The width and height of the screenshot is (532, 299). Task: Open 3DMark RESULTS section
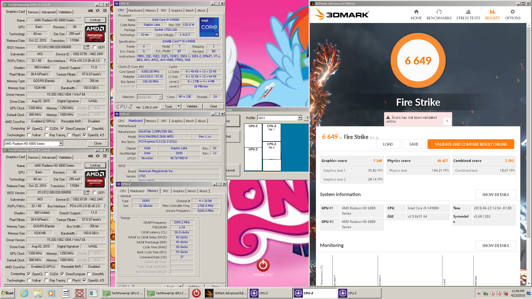click(492, 15)
